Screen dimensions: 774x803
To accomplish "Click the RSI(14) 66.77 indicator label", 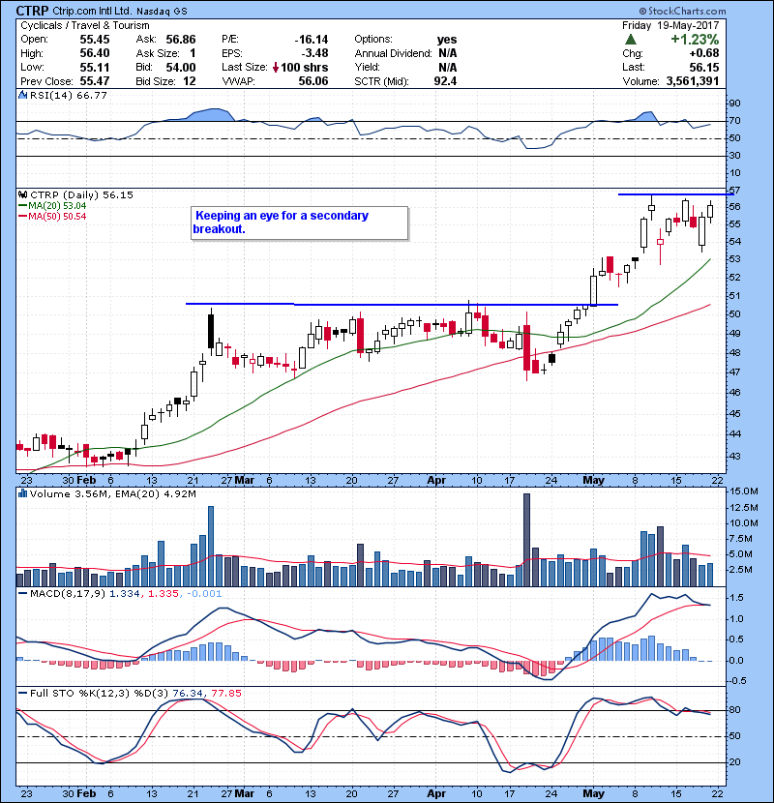I will pyautogui.click(x=69, y=95).
